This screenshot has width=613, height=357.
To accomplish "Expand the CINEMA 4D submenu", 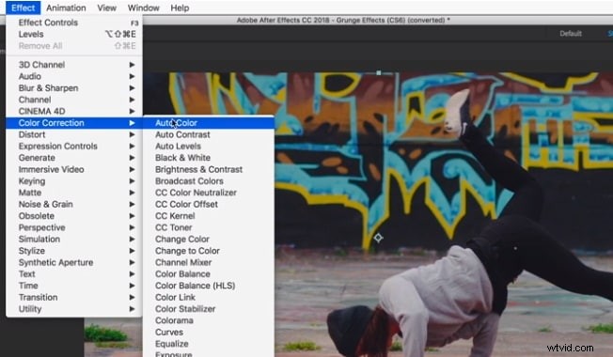I will (74, 111).
